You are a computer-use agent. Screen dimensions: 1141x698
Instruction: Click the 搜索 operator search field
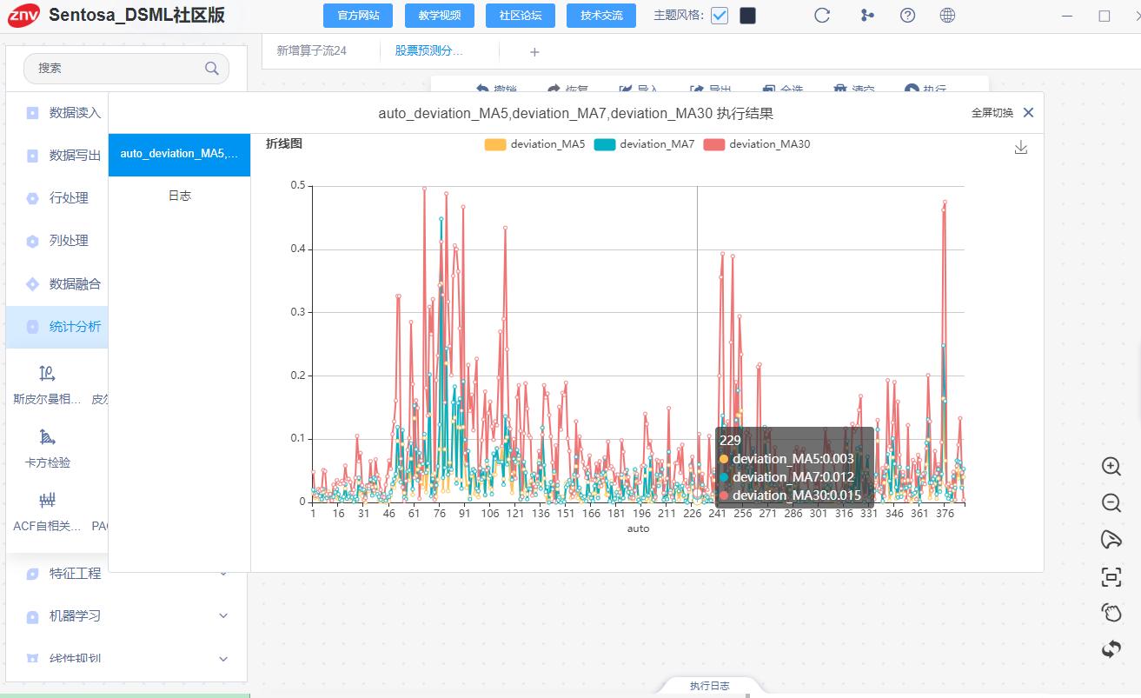pos(126,68)
